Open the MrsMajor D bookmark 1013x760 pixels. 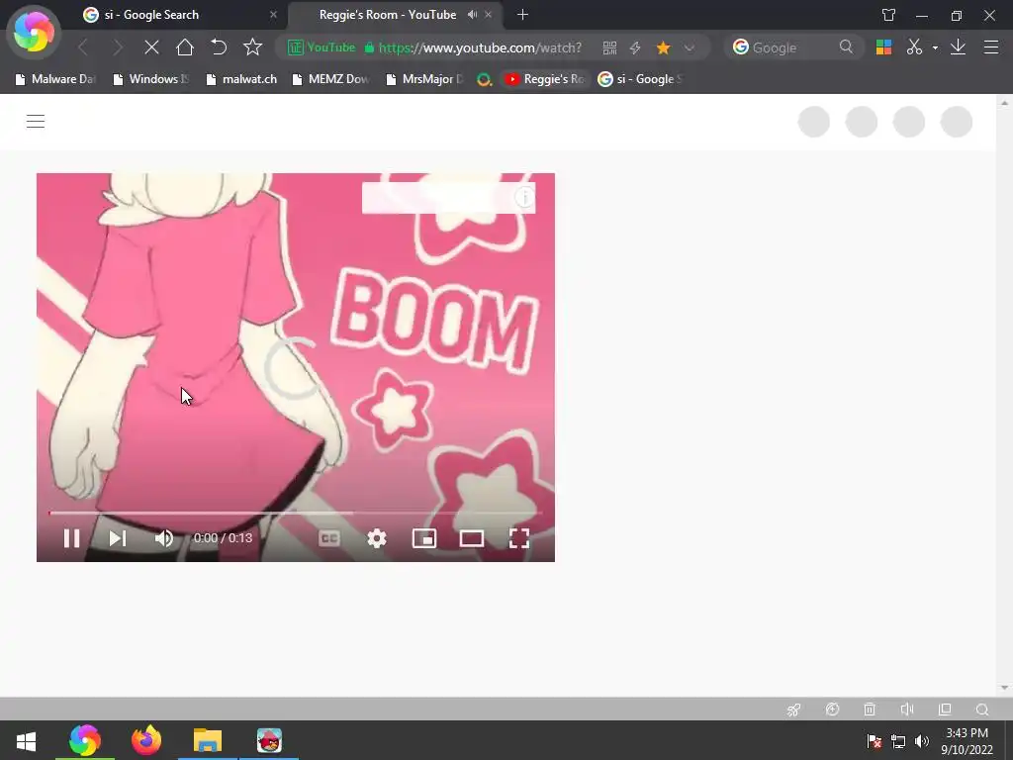pos(423,79)
